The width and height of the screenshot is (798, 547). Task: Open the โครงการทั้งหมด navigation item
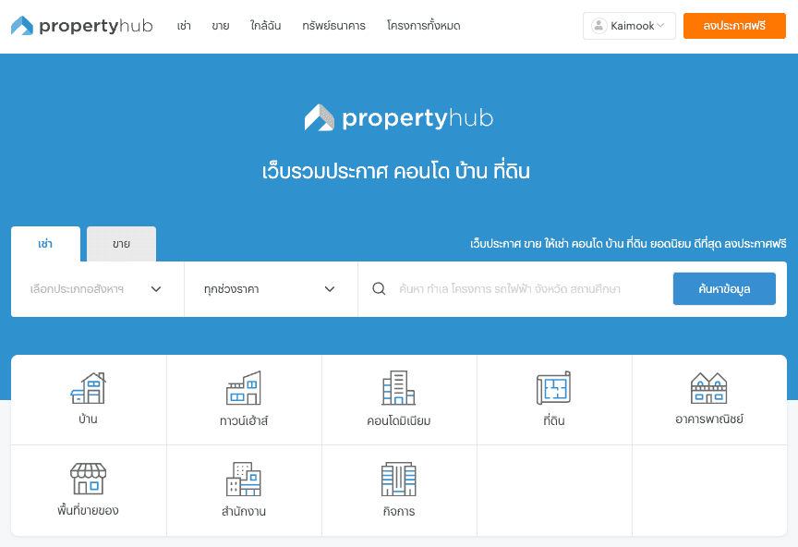pyautogui.click(x=423, y=26)
